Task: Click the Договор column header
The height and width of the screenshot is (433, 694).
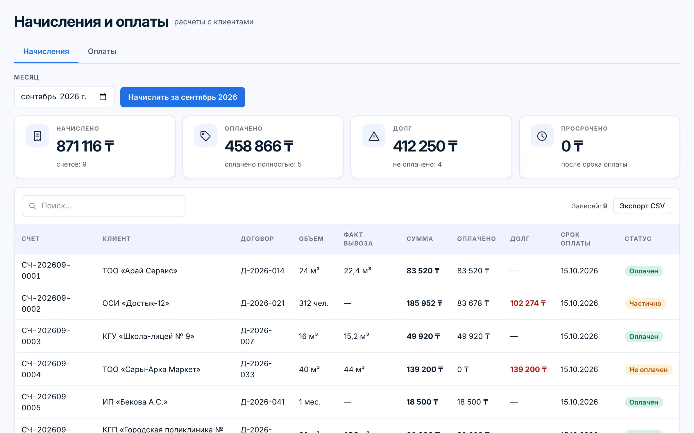Action: click(257, 239)
